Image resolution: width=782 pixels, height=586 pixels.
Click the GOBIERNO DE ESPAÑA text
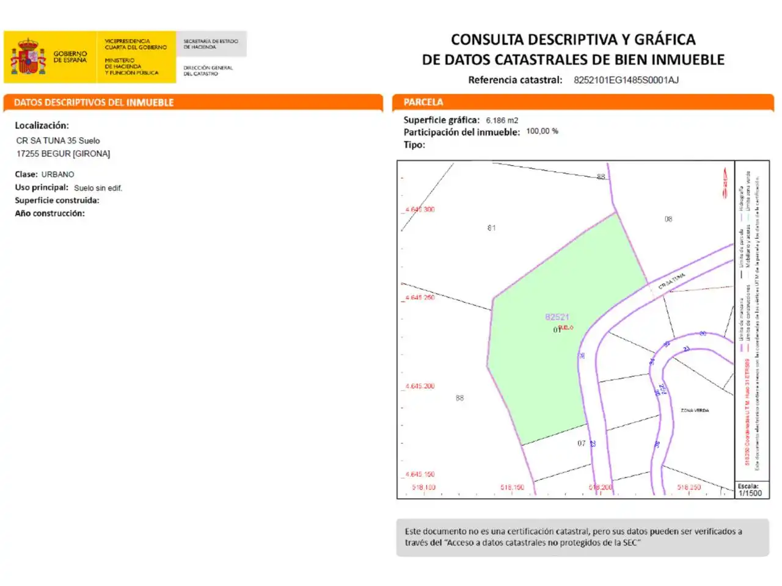pyautogui.click(x=70, y=57)
